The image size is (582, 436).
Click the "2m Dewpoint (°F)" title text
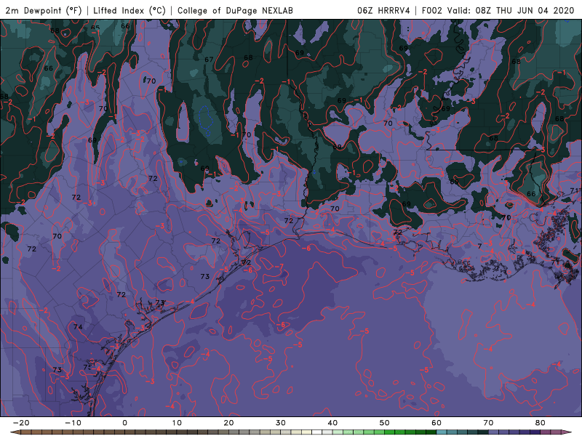point(43,11)
